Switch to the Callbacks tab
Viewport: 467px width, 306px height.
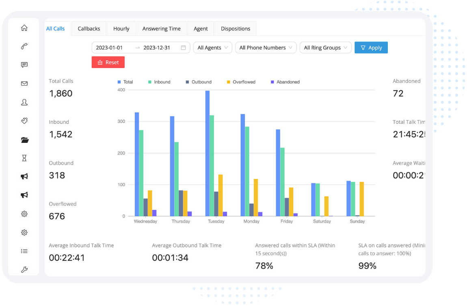pos(89,29)
